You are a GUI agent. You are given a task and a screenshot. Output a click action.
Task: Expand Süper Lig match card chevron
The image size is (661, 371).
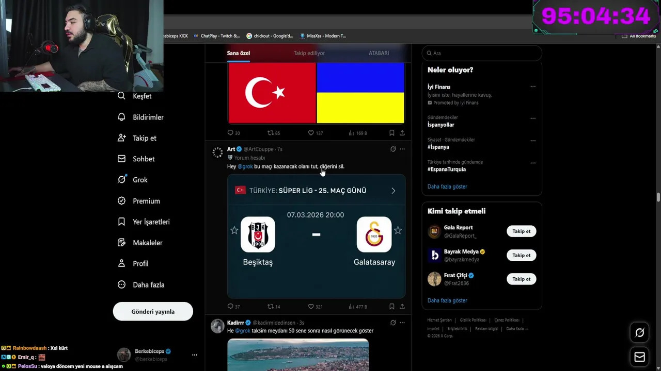[x=393, y=191]
